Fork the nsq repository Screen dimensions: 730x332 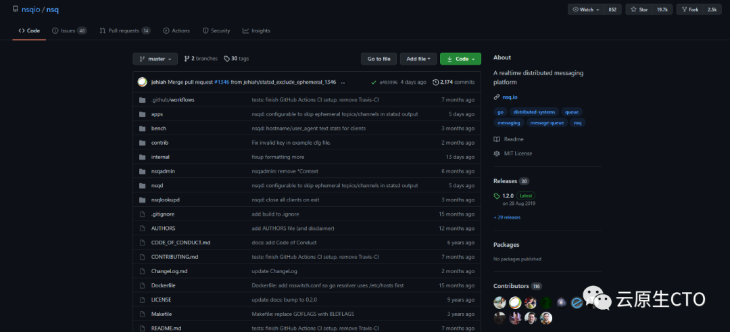coord(689,9)
